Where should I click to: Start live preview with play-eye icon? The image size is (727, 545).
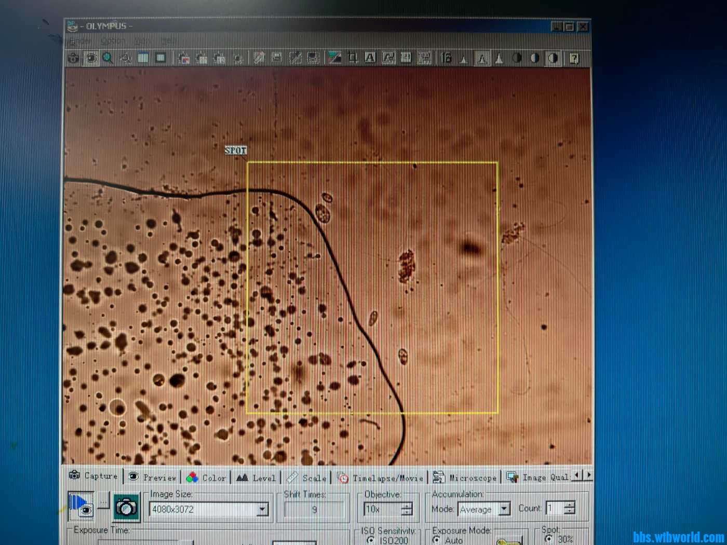[81, 506]
